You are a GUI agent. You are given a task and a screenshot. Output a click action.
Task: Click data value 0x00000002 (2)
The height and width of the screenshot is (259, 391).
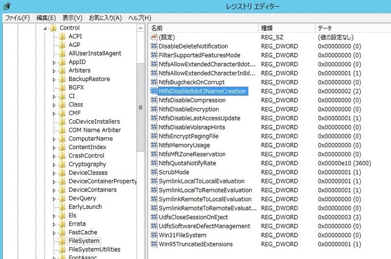tap(339, 91)
